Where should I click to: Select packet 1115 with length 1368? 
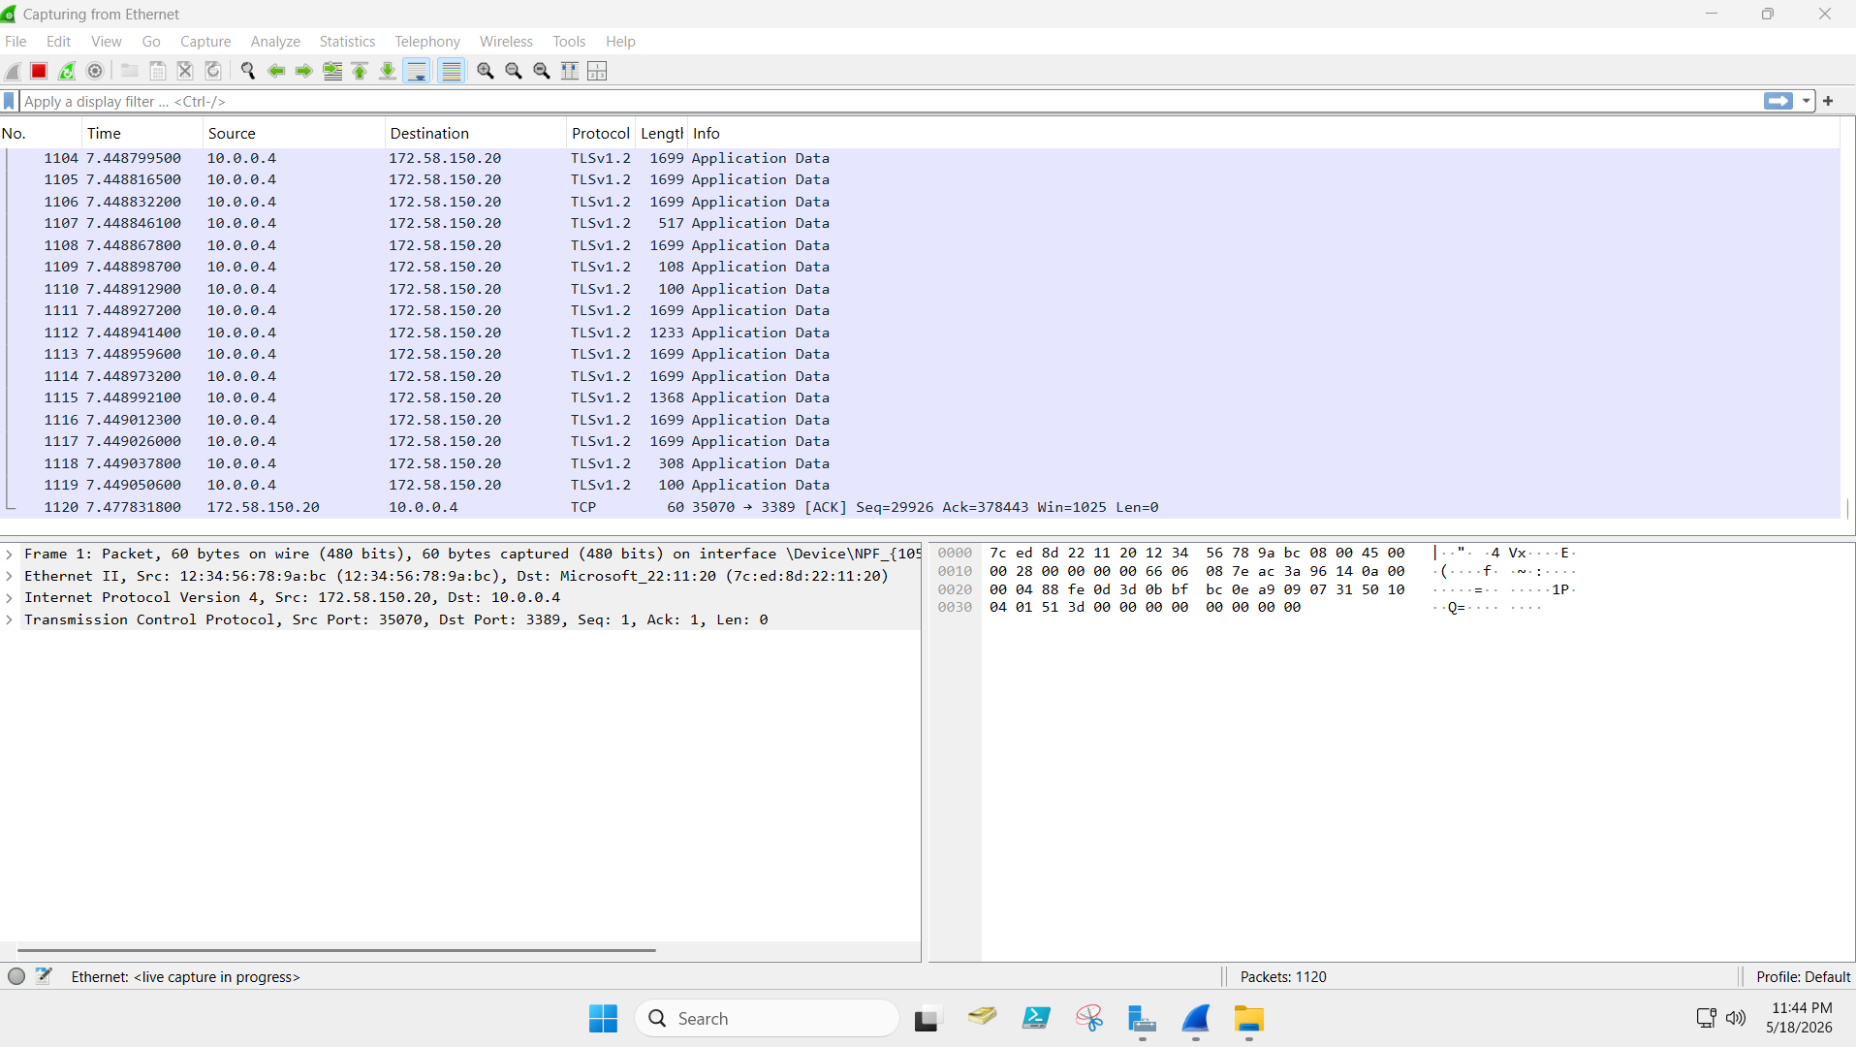[921, 397]
